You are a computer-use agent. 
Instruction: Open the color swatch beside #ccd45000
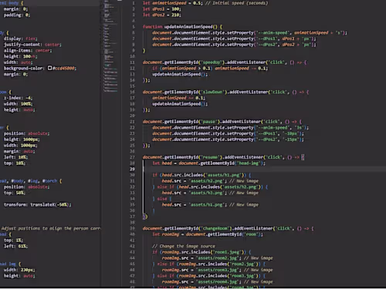point(49,68)
